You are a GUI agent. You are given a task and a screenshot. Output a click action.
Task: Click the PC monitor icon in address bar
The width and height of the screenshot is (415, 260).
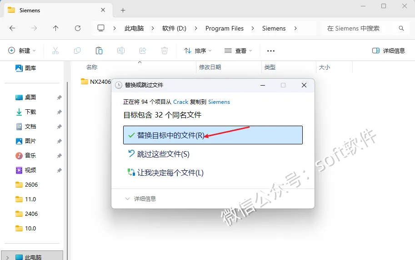tap(101, 28)
